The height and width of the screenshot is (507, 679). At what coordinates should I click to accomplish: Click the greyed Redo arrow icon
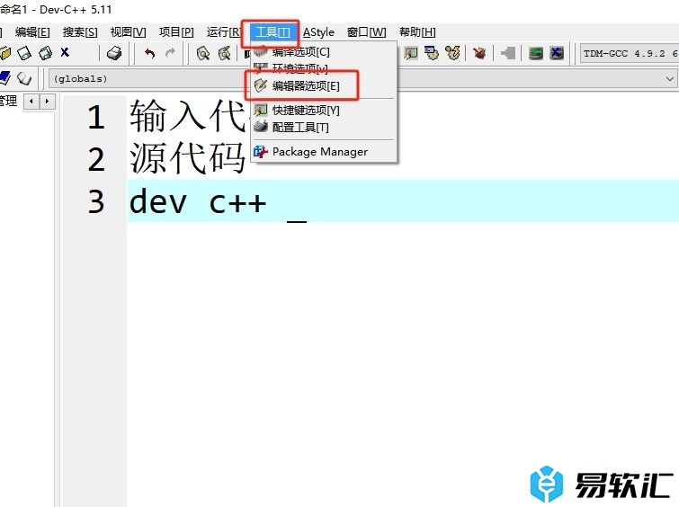pos(171,53)
